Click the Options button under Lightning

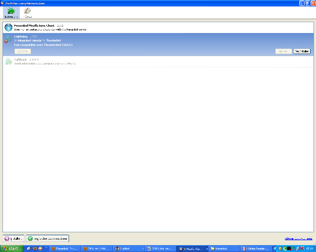pyautogui.click(x=23, y=51)
